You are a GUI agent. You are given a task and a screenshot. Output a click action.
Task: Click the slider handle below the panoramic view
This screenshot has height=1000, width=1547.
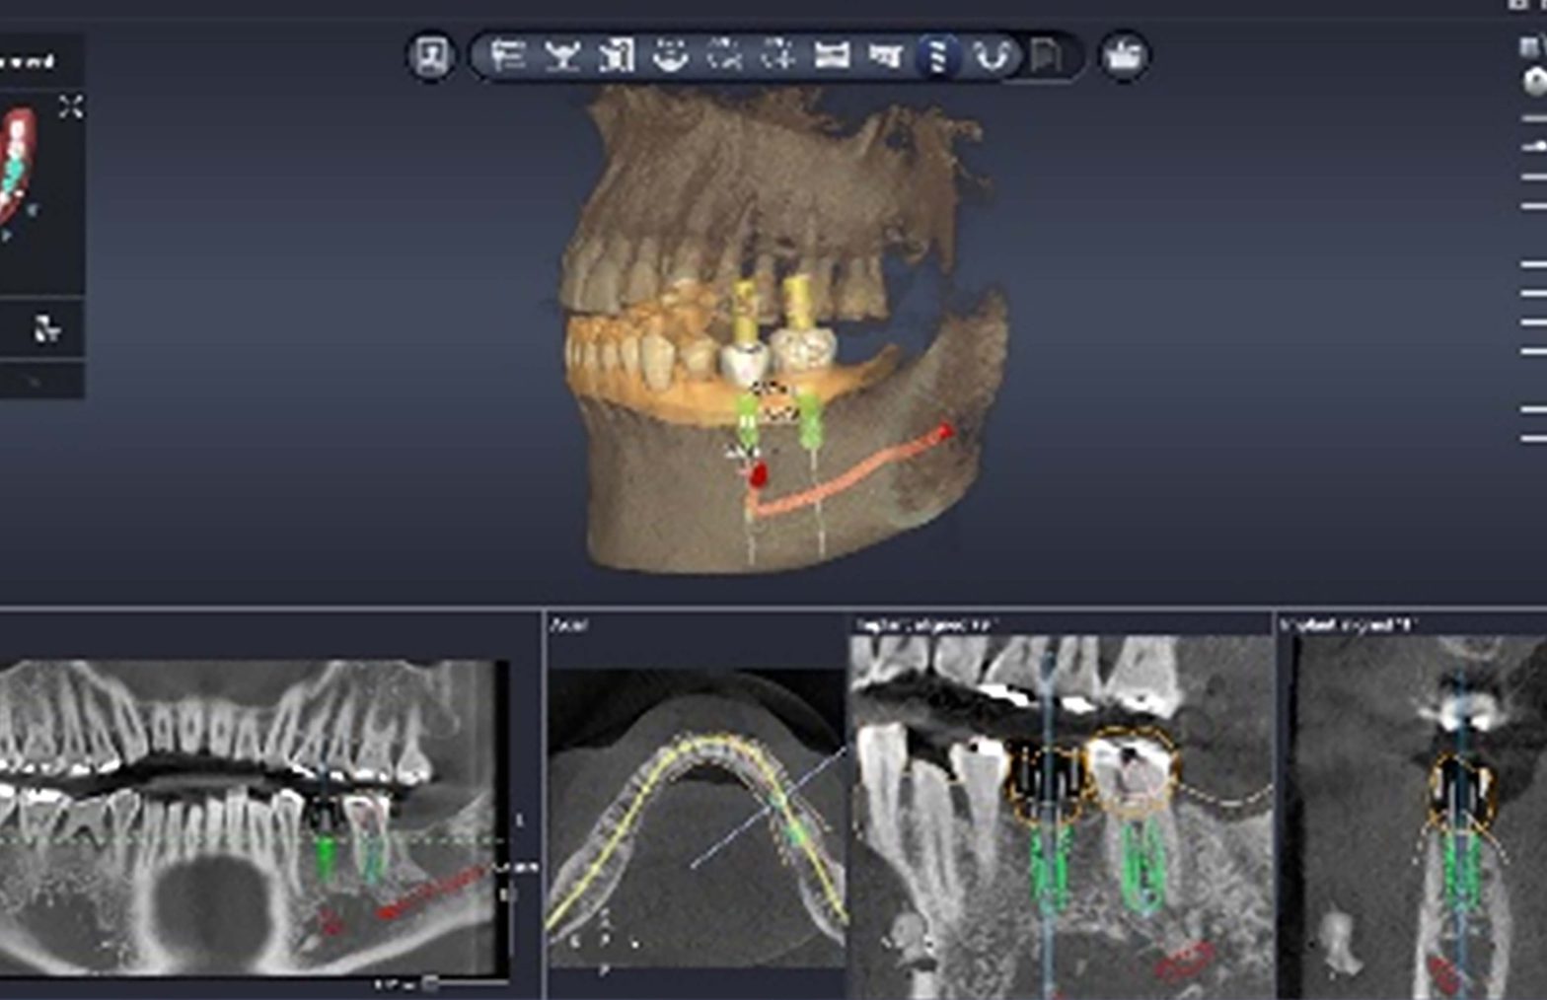pyautogui.click(x=430, y=983)
